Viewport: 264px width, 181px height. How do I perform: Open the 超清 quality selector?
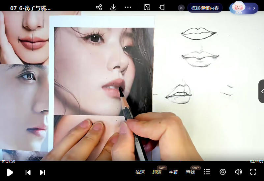157,172
